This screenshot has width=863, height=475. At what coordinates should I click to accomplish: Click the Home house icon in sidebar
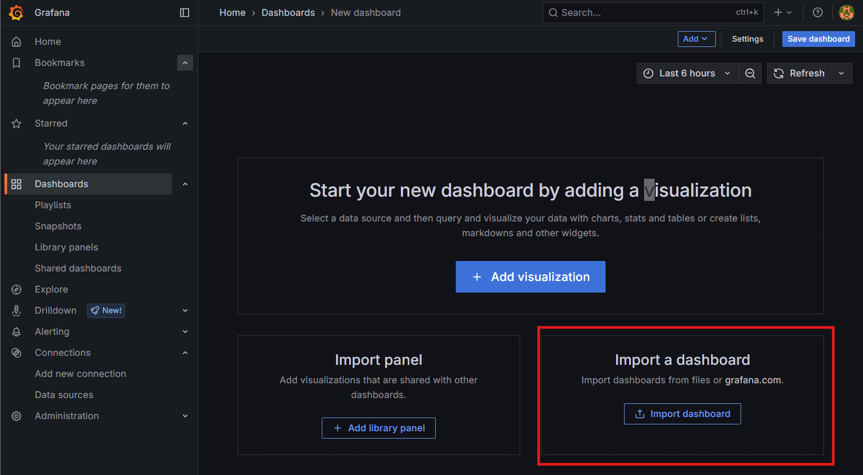pyautogui.click(x=16, y=42)
